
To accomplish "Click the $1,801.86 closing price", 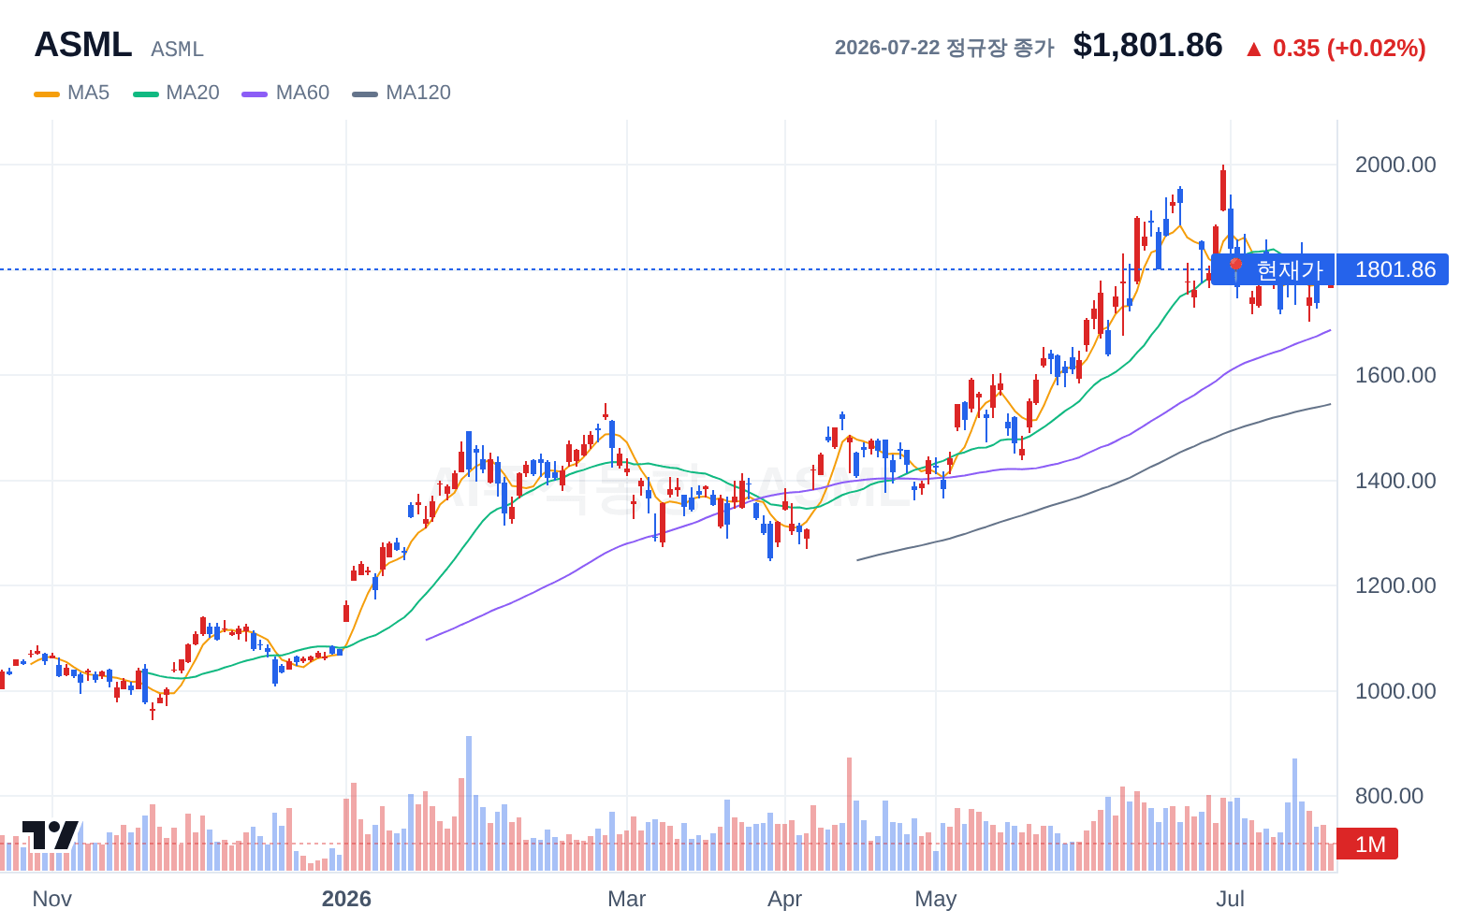I will point(1147,45).
